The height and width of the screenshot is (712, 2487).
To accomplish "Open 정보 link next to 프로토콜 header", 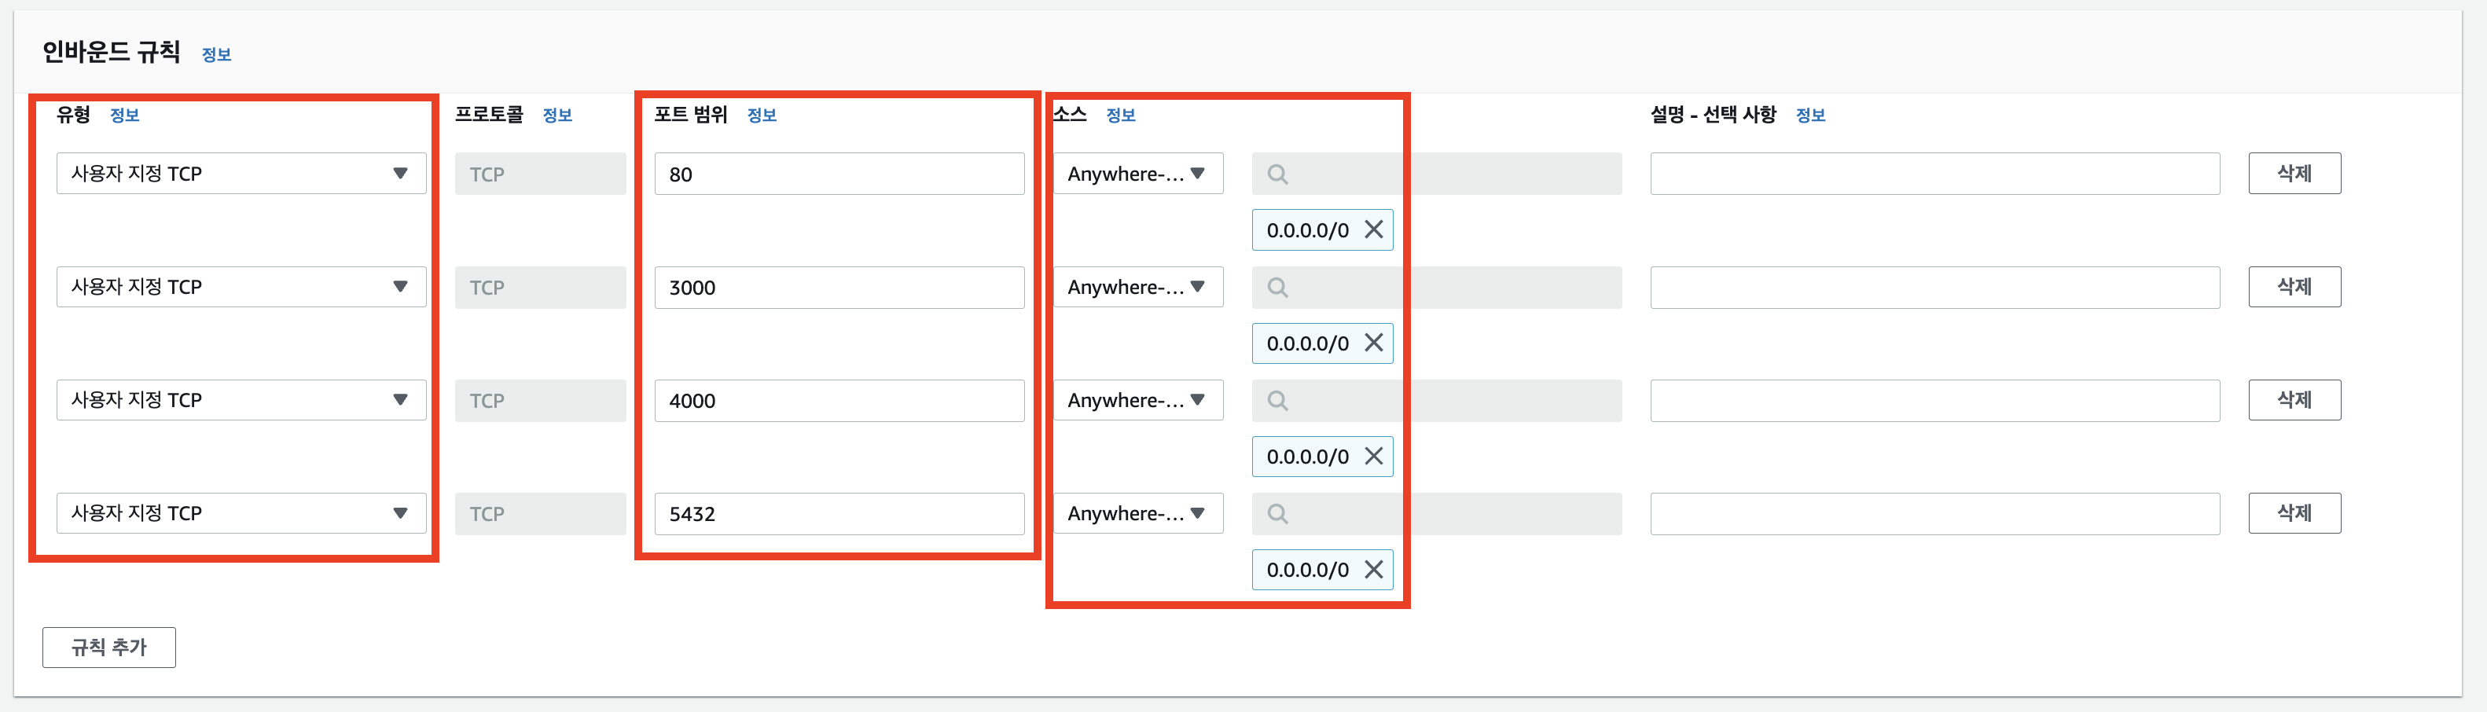I will [557, 116].
